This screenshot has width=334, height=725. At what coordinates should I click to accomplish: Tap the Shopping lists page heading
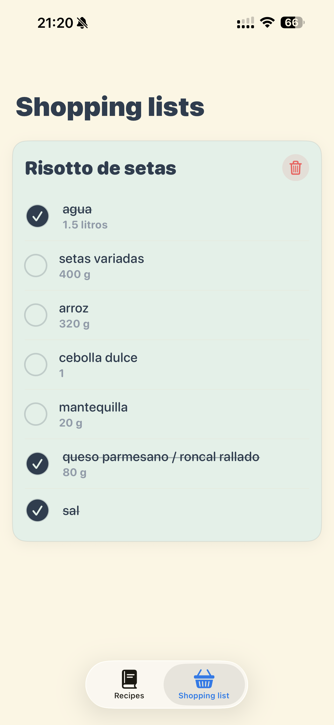(x=110, y=107)
